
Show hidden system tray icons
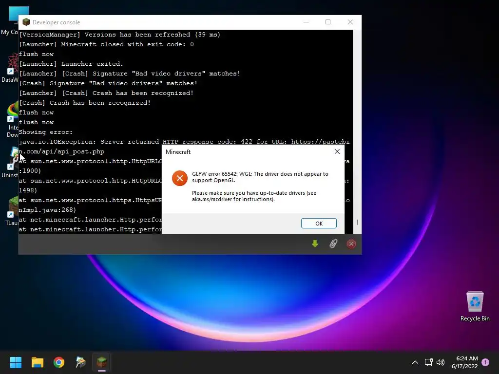pos(415,362)
